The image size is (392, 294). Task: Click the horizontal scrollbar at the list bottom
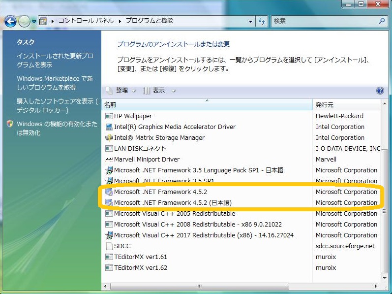[199, 286]
